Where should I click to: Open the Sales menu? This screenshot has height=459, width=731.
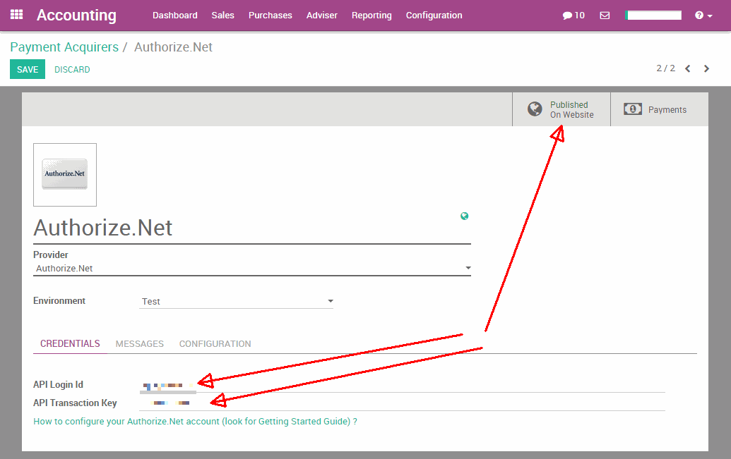click(222, 16)
